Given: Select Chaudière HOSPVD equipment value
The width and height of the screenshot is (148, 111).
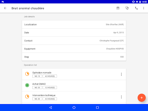Looking at the screenshot, I should coord(115,49).
